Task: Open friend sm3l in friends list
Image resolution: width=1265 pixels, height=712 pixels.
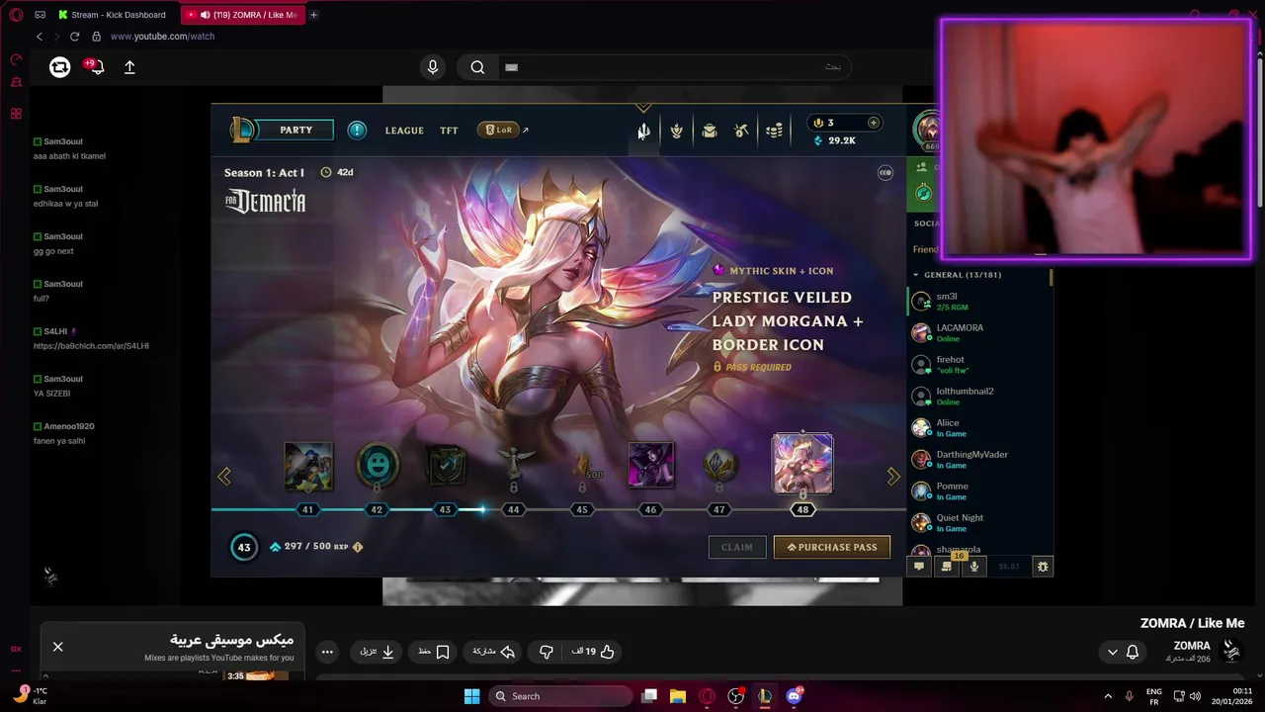Action: 978,302
